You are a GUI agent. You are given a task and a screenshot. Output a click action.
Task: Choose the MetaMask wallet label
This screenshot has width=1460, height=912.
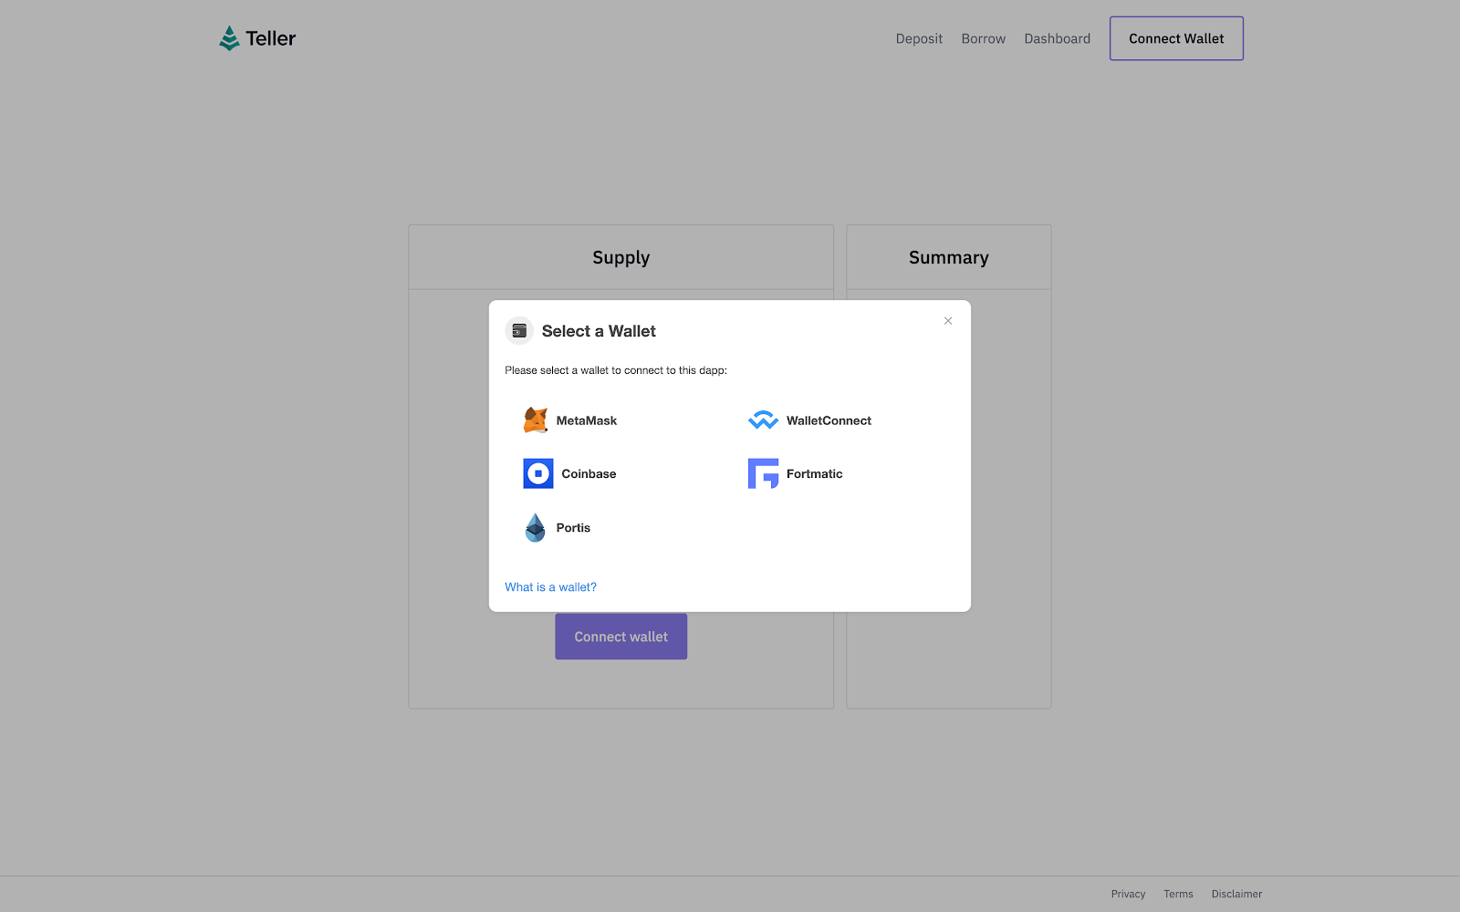pos(587,420)
